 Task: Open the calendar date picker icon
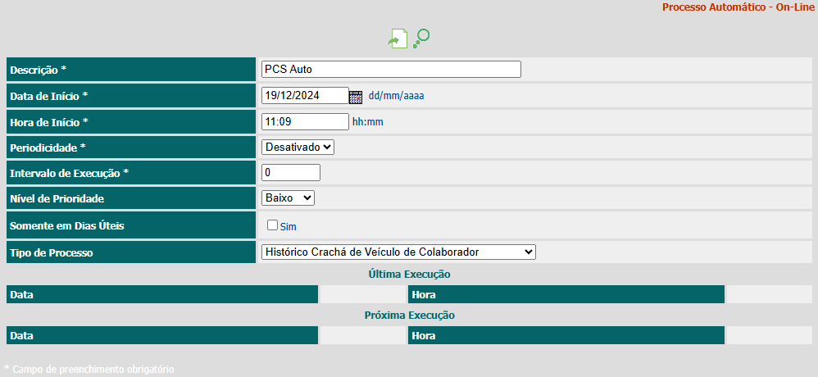(356, 97)
